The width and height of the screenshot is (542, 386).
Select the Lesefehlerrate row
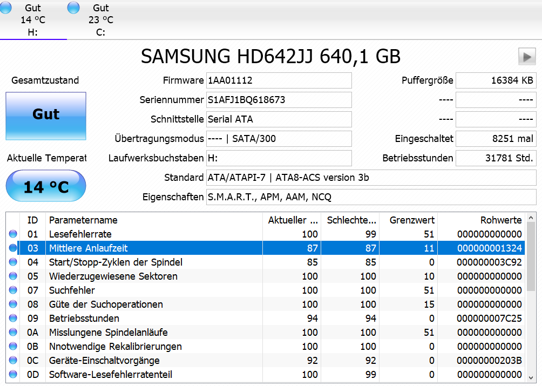point(266,234)
